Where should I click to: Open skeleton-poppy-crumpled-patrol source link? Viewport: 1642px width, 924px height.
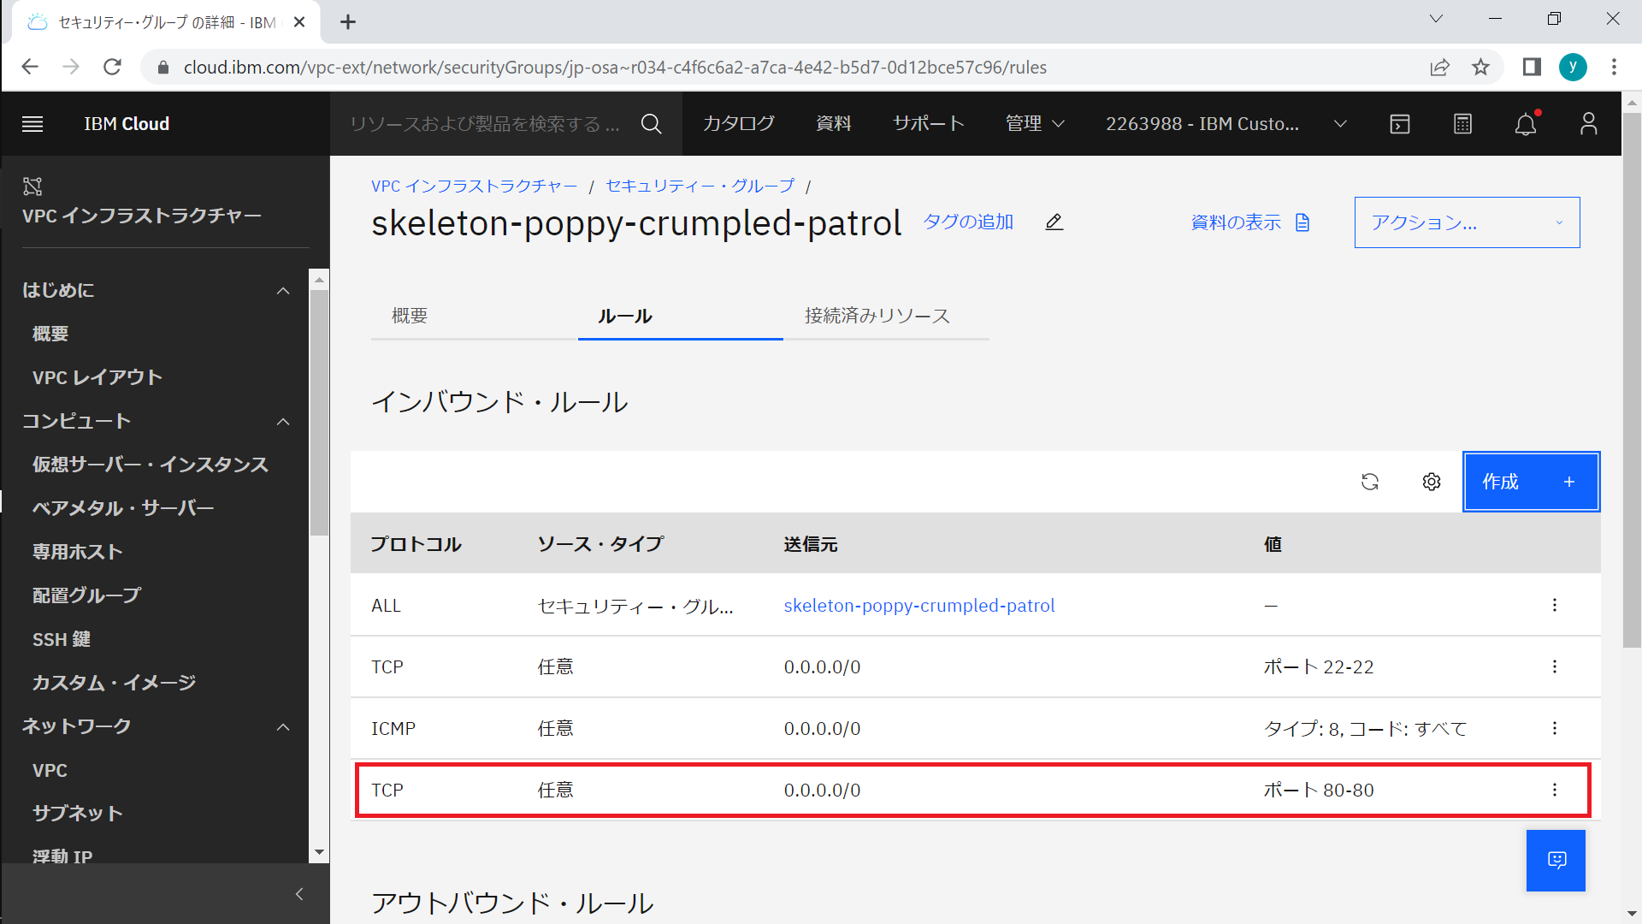coord(919,606)
